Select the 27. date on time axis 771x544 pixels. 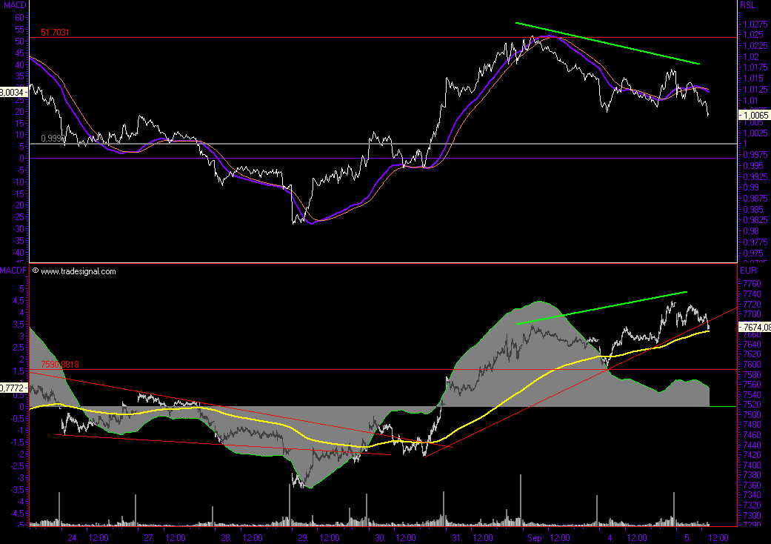149,537
